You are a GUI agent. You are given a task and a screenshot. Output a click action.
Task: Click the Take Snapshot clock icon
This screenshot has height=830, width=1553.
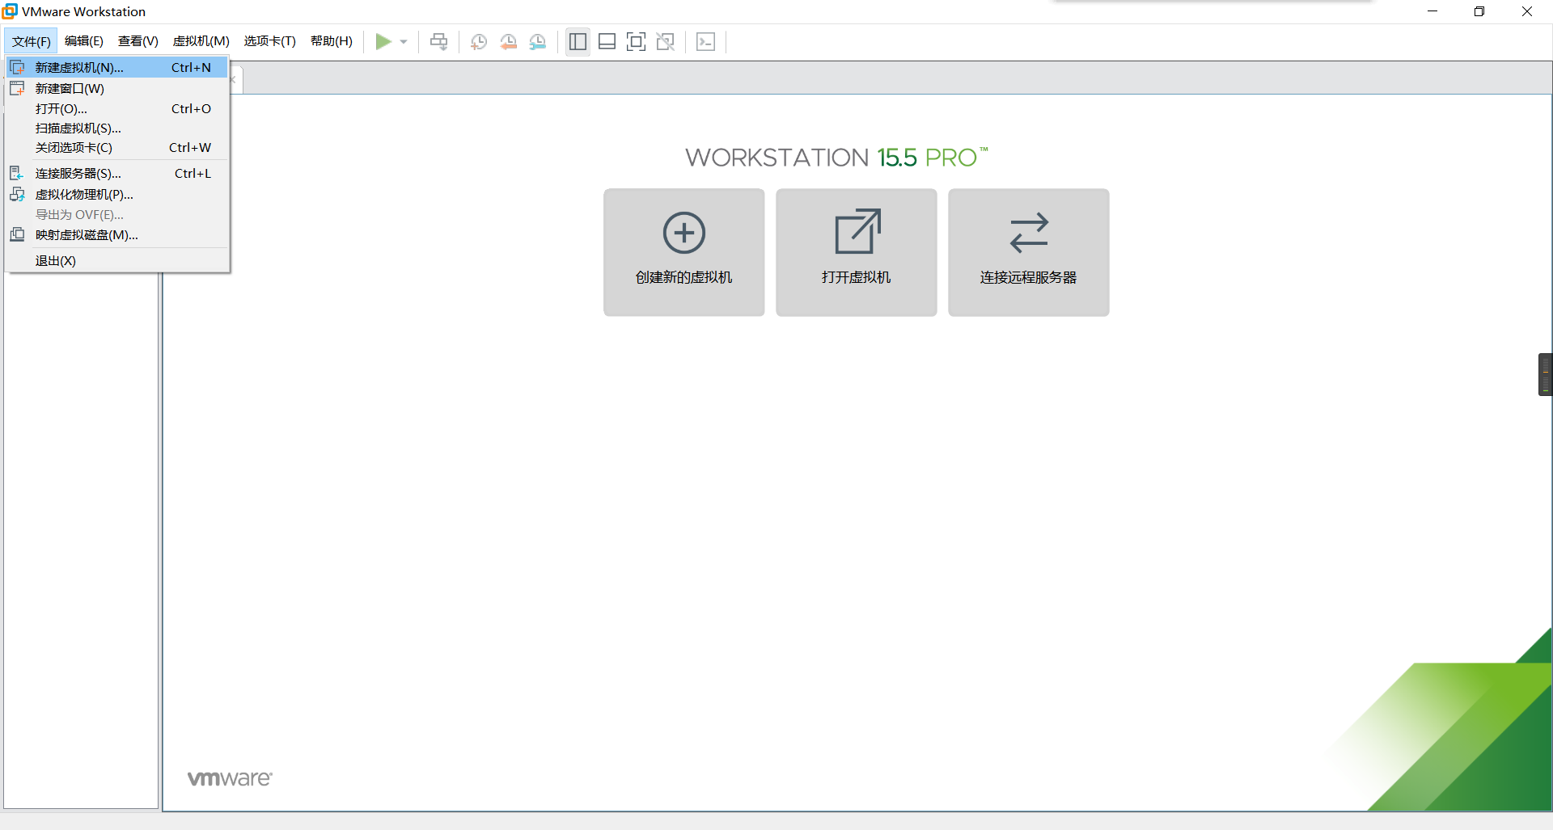coord(479,41)
